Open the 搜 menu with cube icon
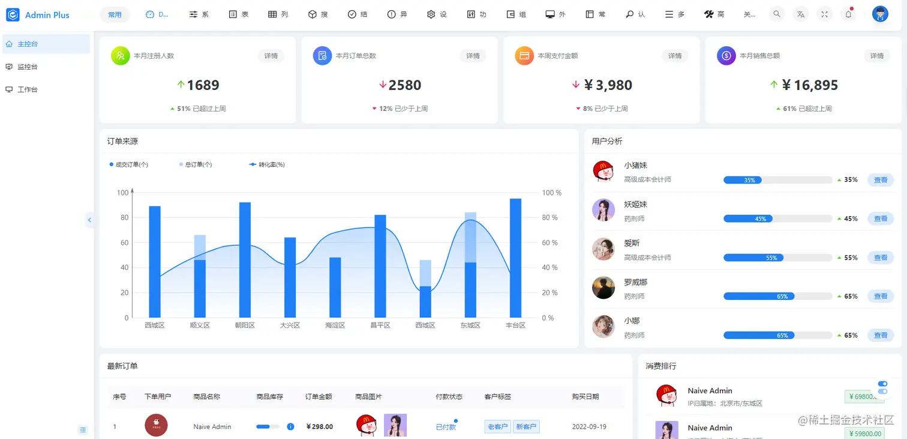The image size is (907, 439). pyautogui.click(x=318, y=14)
